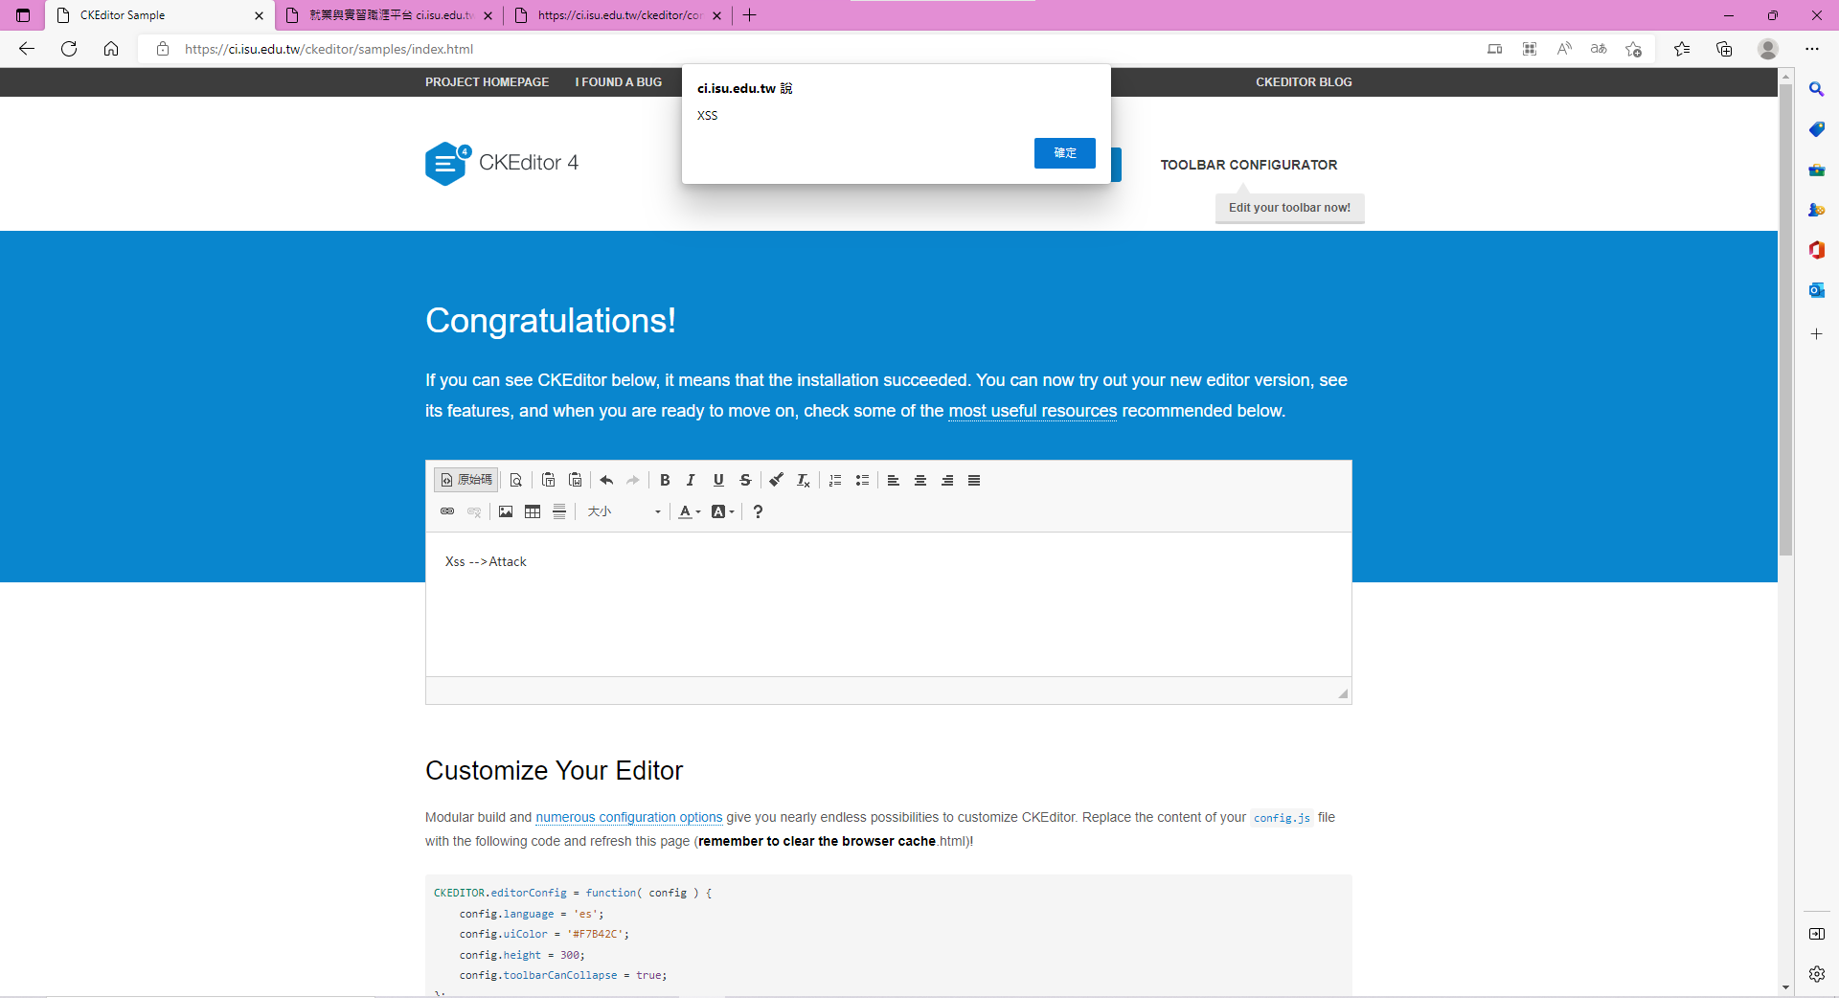This screenshot has height=998, width=1839.
Task: Toggle bulleted list in editor
Action: tap(862, 480)
